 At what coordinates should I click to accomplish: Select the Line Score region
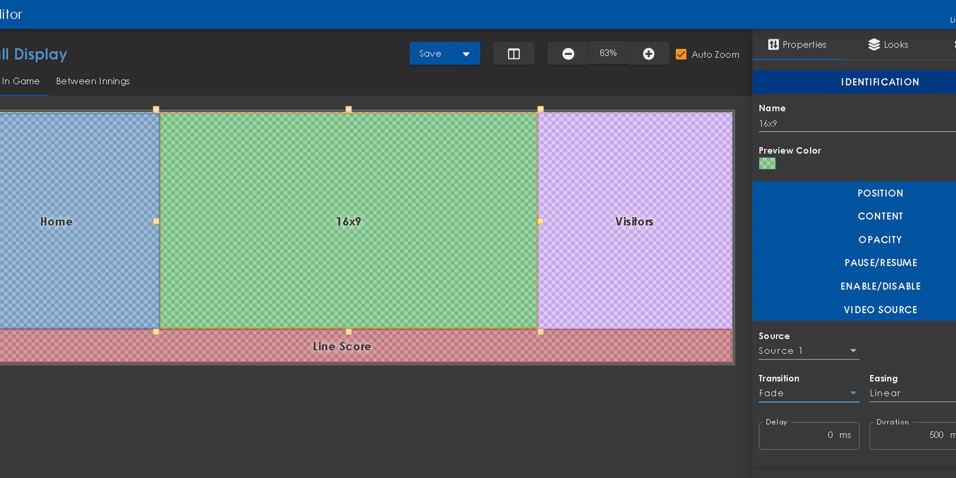point(341,347)
